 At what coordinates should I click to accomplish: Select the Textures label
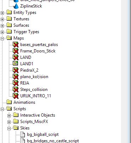pyautogui.click(x=21, y=19)
